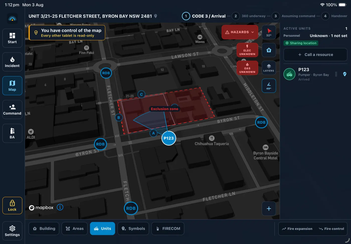Screen dimensions: 351x244
Task: Select the P123 unit marker on map
Action: [169, 138]
